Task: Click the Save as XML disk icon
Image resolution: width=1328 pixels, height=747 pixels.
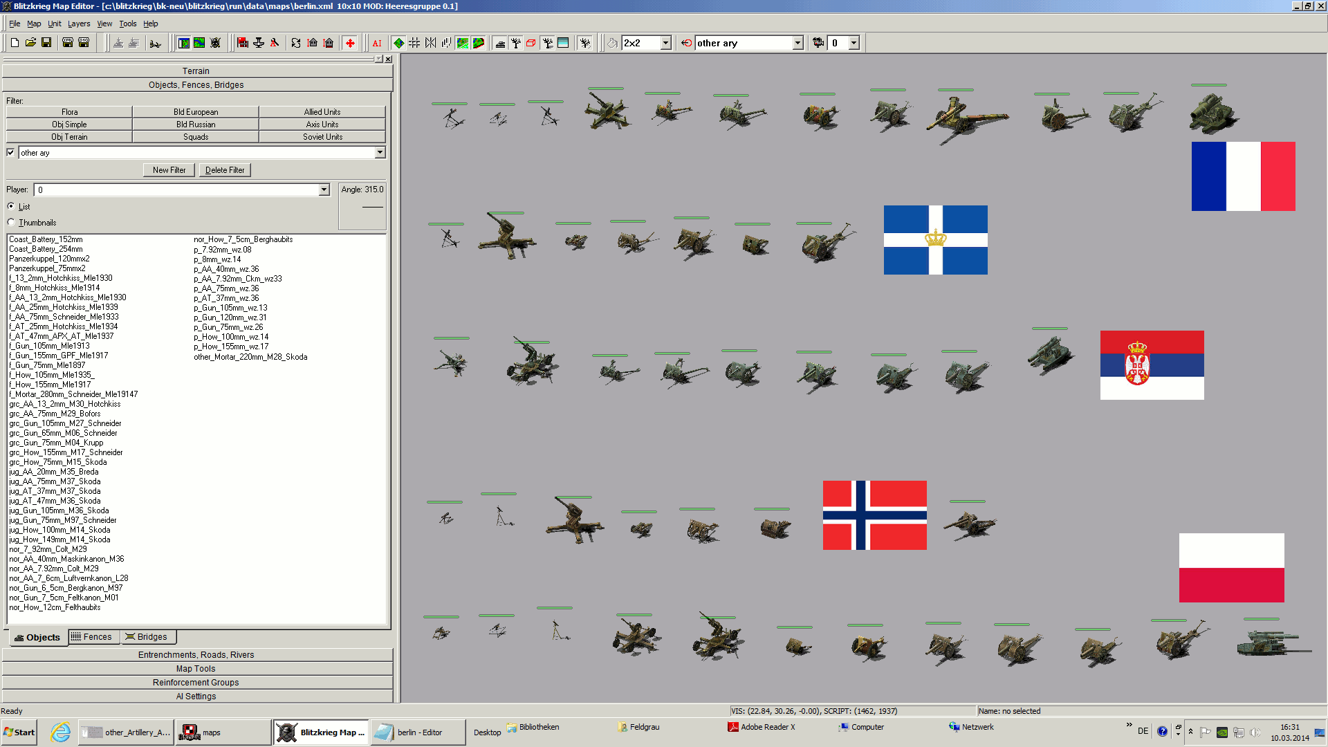Action: pos(68,43)
